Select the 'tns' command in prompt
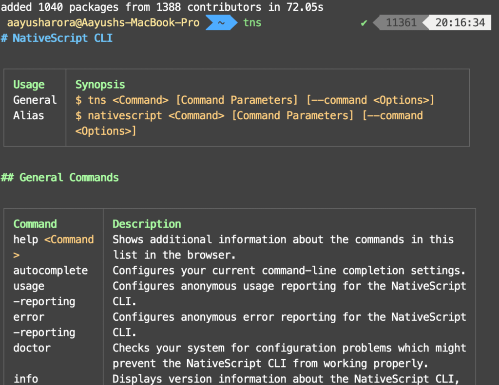The image size is (499, 385). (x=252, y=22)
